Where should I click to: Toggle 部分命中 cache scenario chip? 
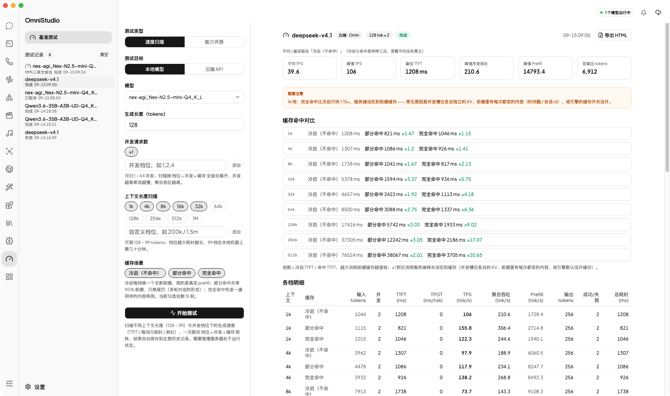[x=182, y=273]
